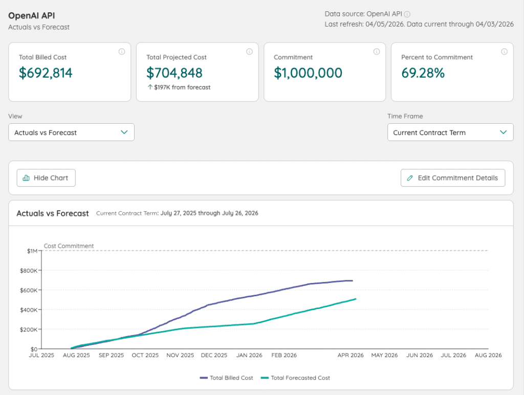Click info icon on Total Projected Cost card
The image size is (524, 395).
[249, 52]
